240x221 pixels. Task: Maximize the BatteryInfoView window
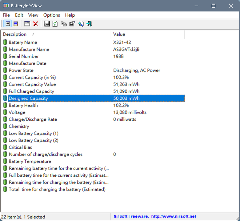pos(213,6)
